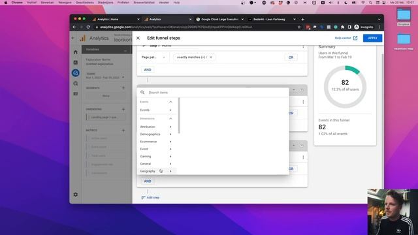Open Chrome extensions puzzle icon

click(x=342, y=27)
